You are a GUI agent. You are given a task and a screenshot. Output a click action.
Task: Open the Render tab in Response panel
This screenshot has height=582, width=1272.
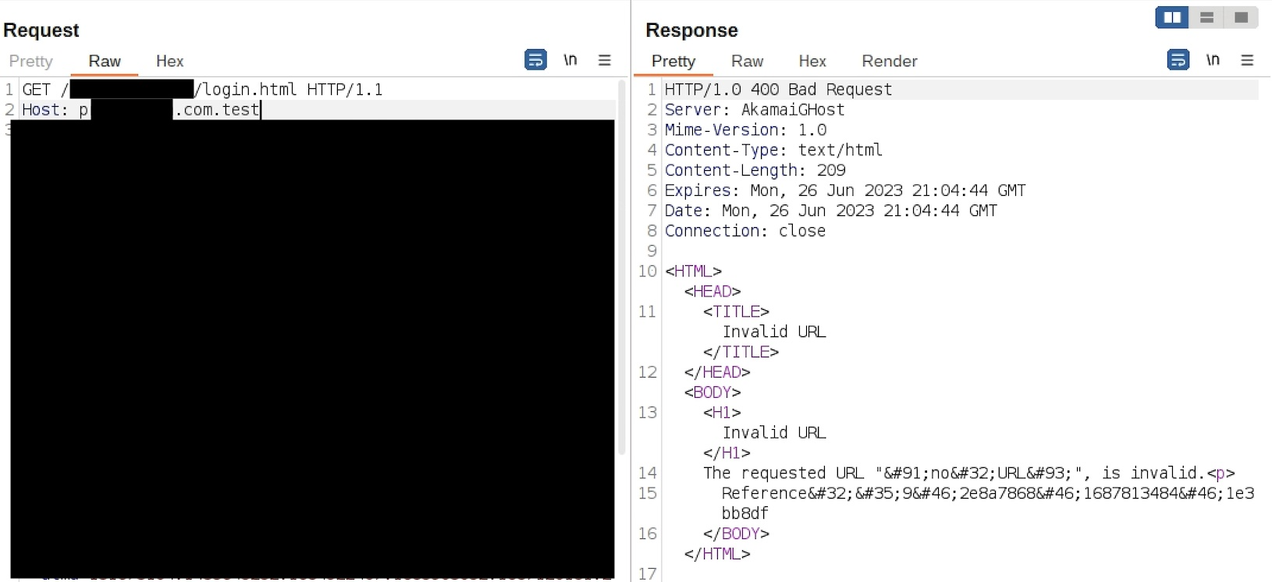click(x=890, y=61)
